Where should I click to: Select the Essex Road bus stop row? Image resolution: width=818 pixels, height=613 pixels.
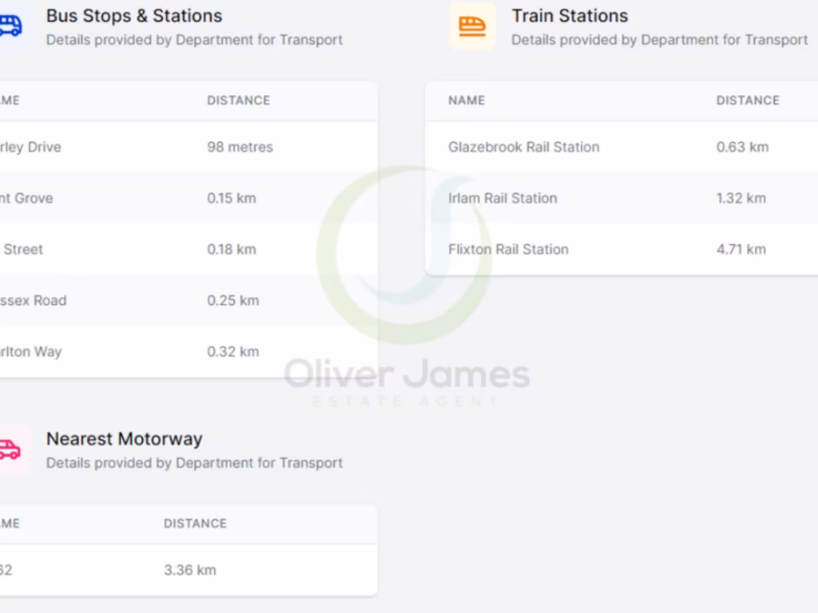tap(34, 301)
